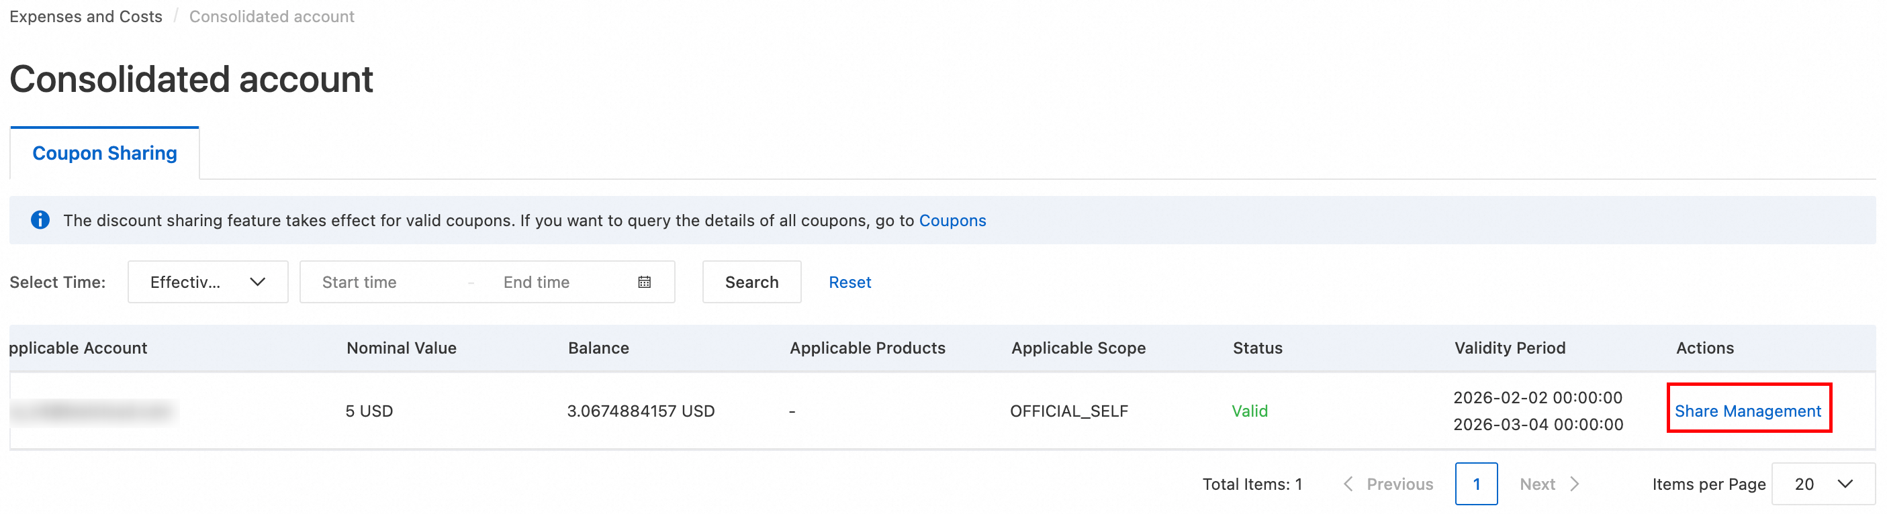This screenshot has height=514, width=1887.
Task: Click the Status column header
Action: [x=1257, y=348]
